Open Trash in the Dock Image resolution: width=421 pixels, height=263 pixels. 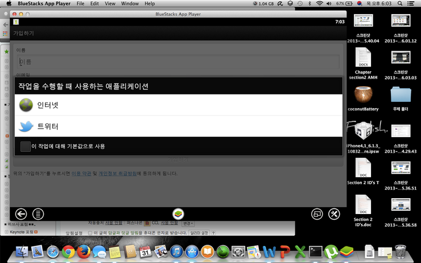pyautogui.click(x=400, y=252)
